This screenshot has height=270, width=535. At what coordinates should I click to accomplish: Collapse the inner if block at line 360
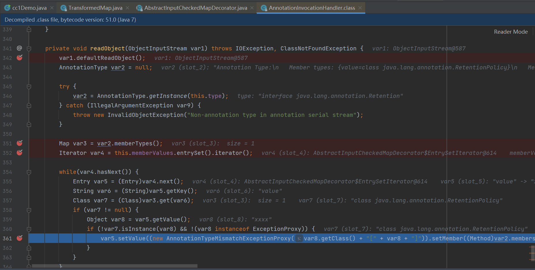[x=29, y=229]
